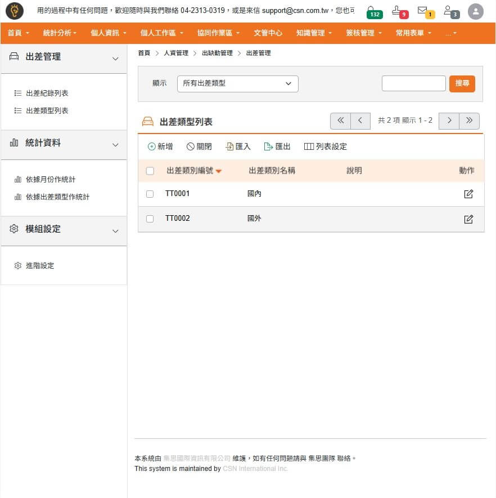Open the 統計分析 menu
496x498 pixels.
60,33
